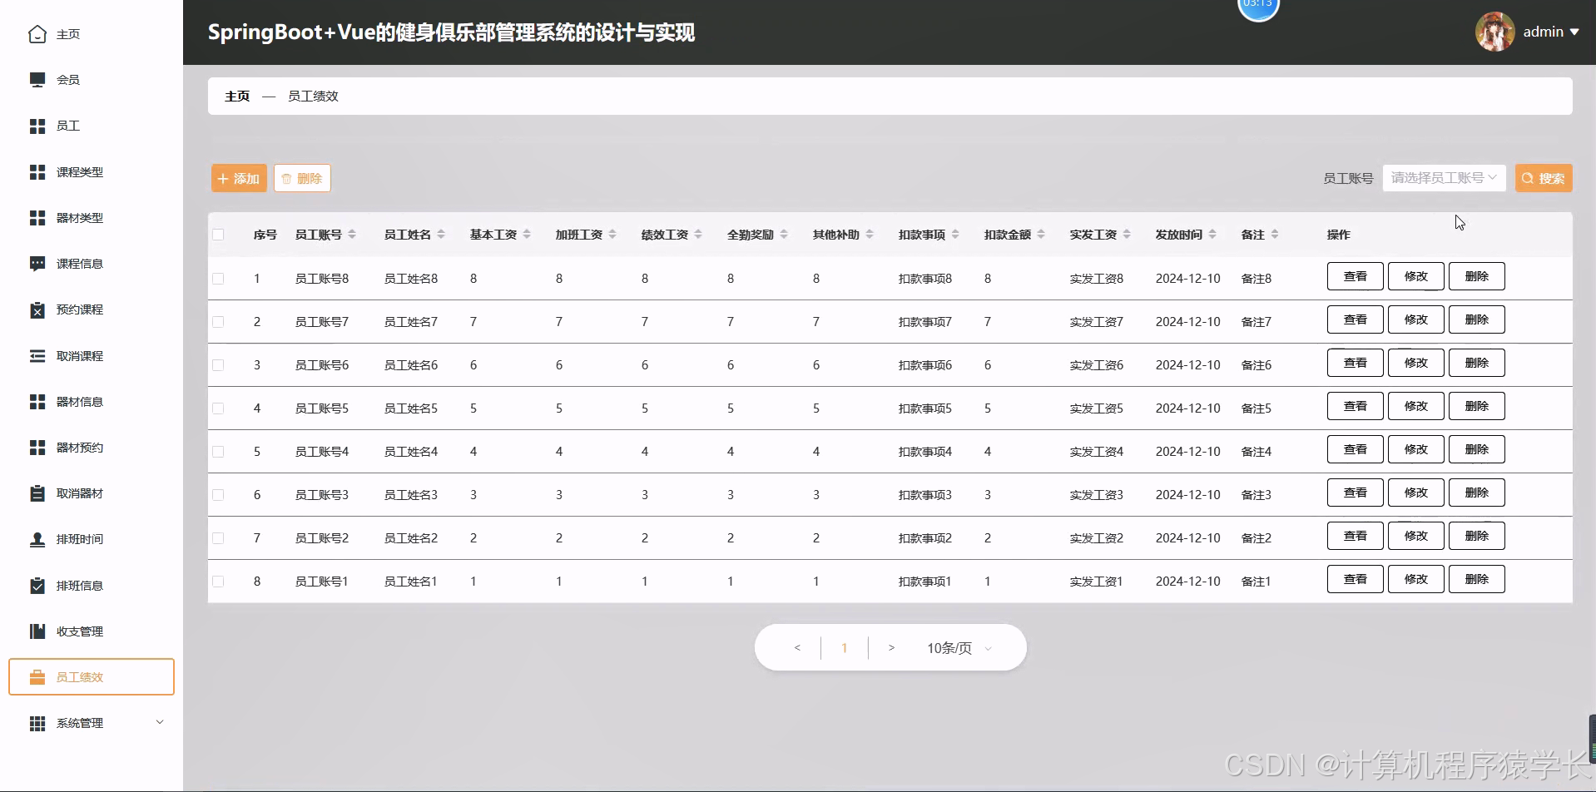Viewport: 1596px width, 792px height.
Task: Select the 主页 home icon in sidebar
Action: click(37, 34)
